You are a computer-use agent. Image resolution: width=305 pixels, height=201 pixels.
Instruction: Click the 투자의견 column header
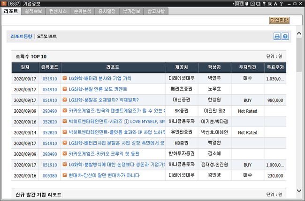tap(248, 67)
